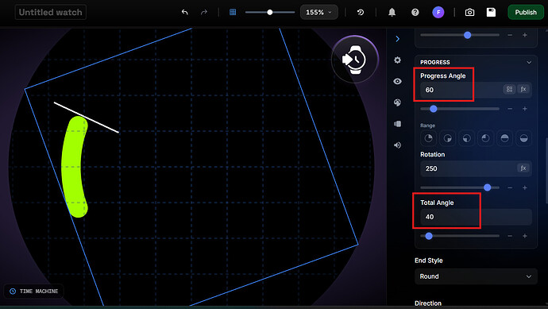The width and height of the screenshot is (548, 309).
Task: Open the End Style dropdown set to Round
Action: coord(476,276)
